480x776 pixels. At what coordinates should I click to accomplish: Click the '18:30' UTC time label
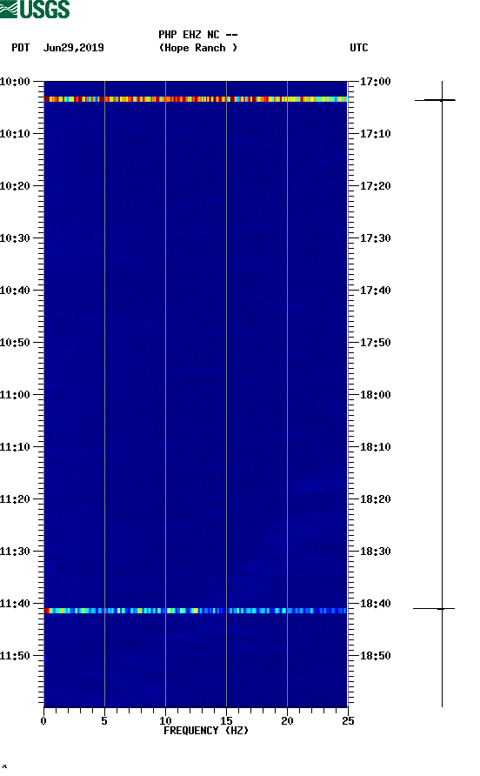point(375,552)
